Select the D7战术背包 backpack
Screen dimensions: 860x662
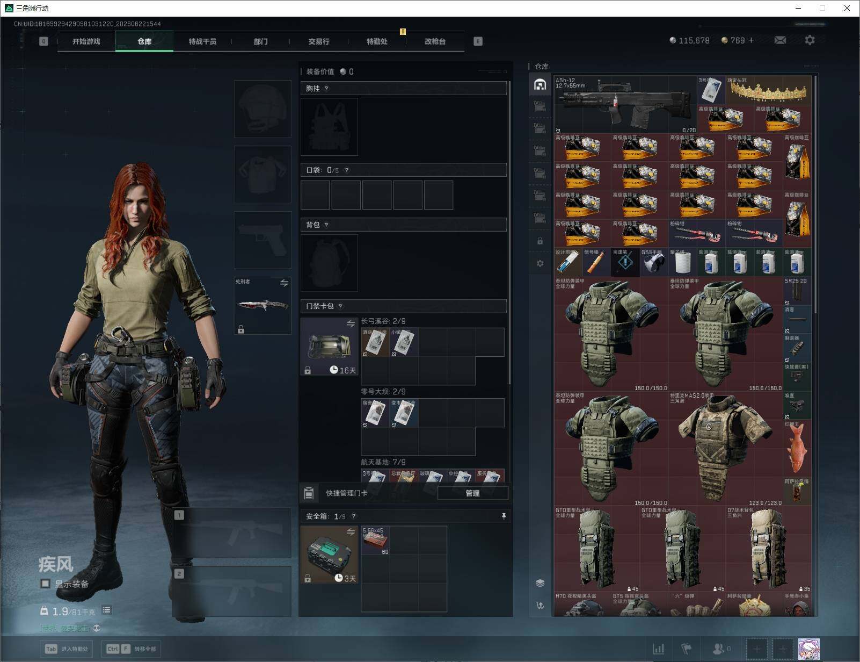[769, 549]
